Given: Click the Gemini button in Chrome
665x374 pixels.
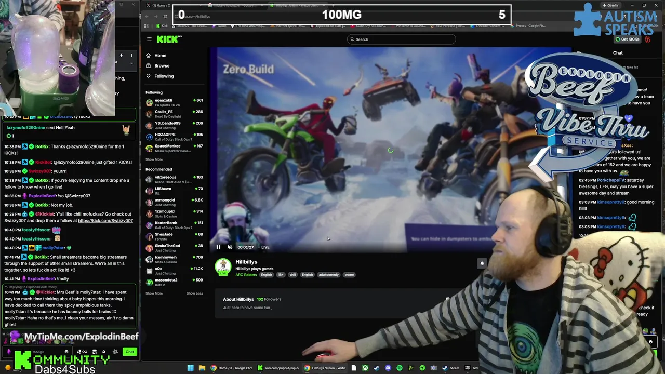Looking at the screenshot, I should click(x=610, y=5).
